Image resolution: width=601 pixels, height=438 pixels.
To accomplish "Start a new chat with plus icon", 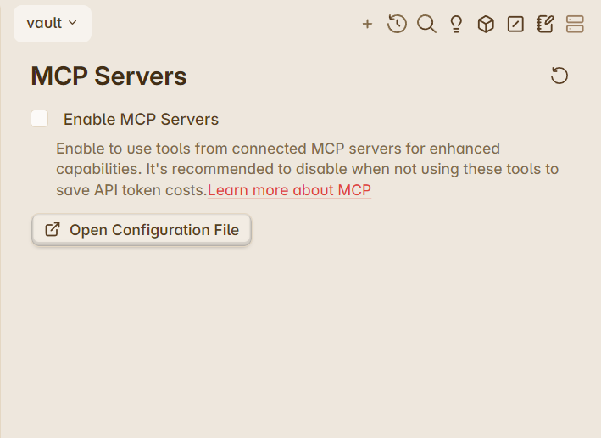I will (367, 24).
